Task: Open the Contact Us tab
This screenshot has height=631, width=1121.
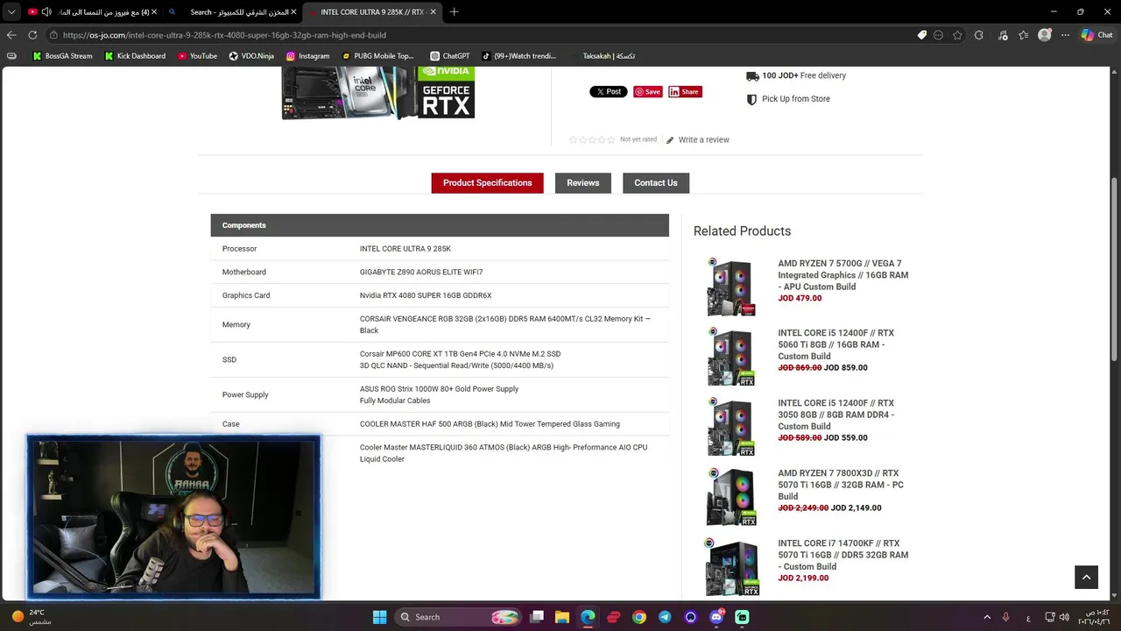Action: point(656,183)
